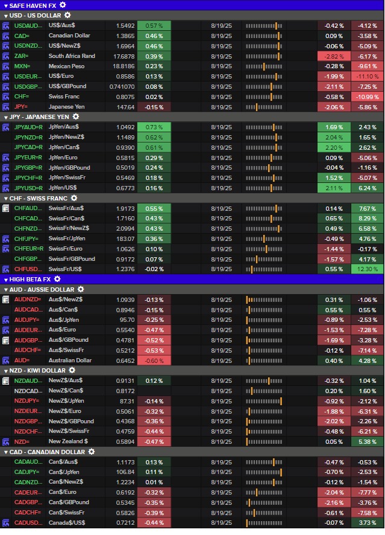Click the chart icon in the ZAR= row

[x=5, y=56]
